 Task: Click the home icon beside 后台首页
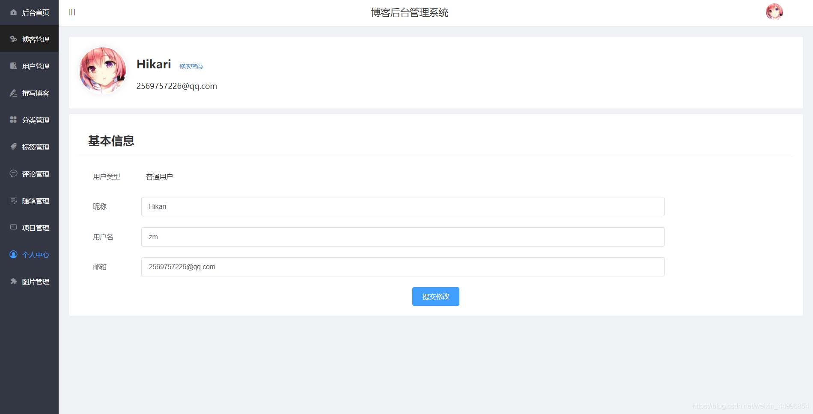click(x=13, y=12)
